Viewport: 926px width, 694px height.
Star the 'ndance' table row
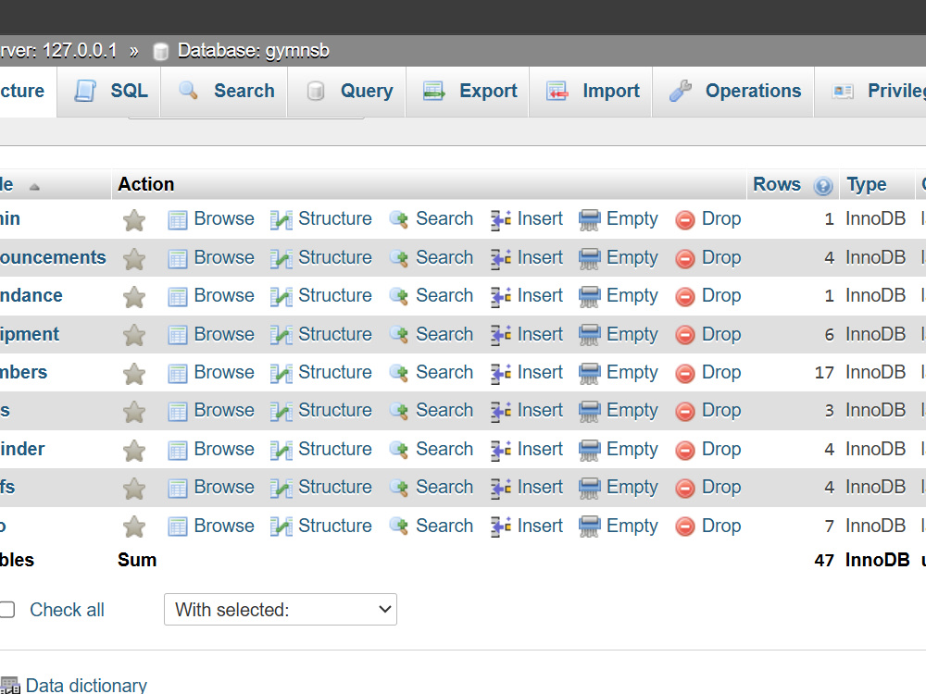coord(134,297)
